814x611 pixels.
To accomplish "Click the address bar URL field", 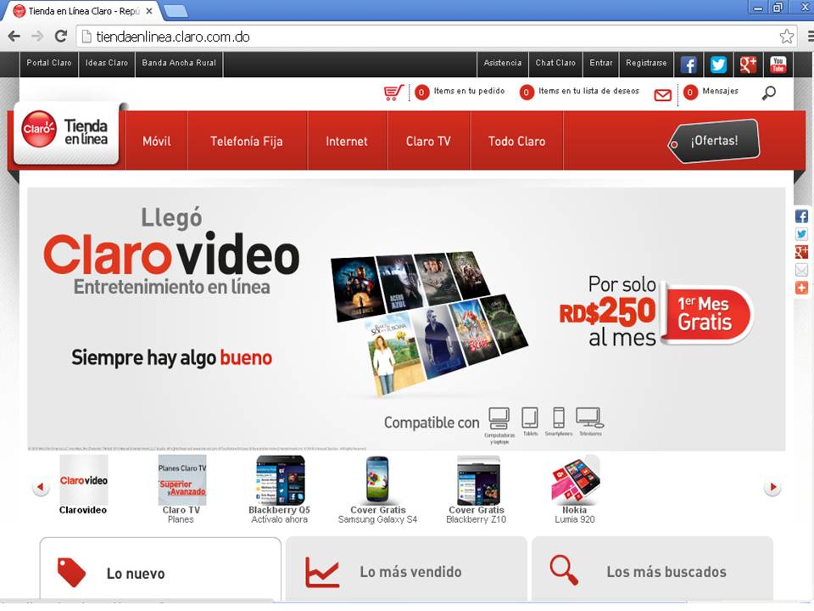I will 424,36.
